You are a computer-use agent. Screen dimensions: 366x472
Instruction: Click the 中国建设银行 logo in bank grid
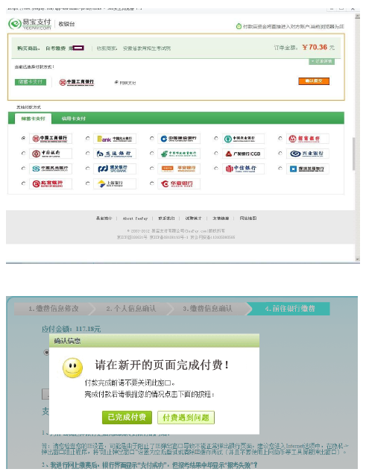tap(179, 139)
